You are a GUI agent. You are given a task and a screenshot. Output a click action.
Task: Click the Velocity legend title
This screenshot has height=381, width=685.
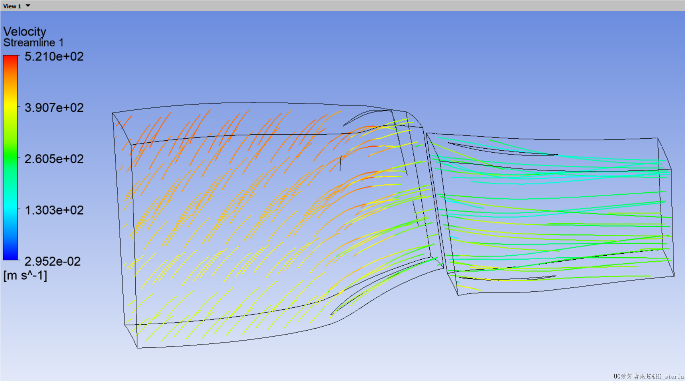pos(25,32)
